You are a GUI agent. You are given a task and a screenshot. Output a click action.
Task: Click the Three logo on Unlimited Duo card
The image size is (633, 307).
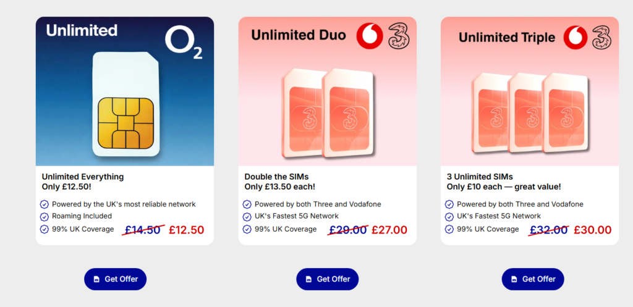tap(399, 36)
